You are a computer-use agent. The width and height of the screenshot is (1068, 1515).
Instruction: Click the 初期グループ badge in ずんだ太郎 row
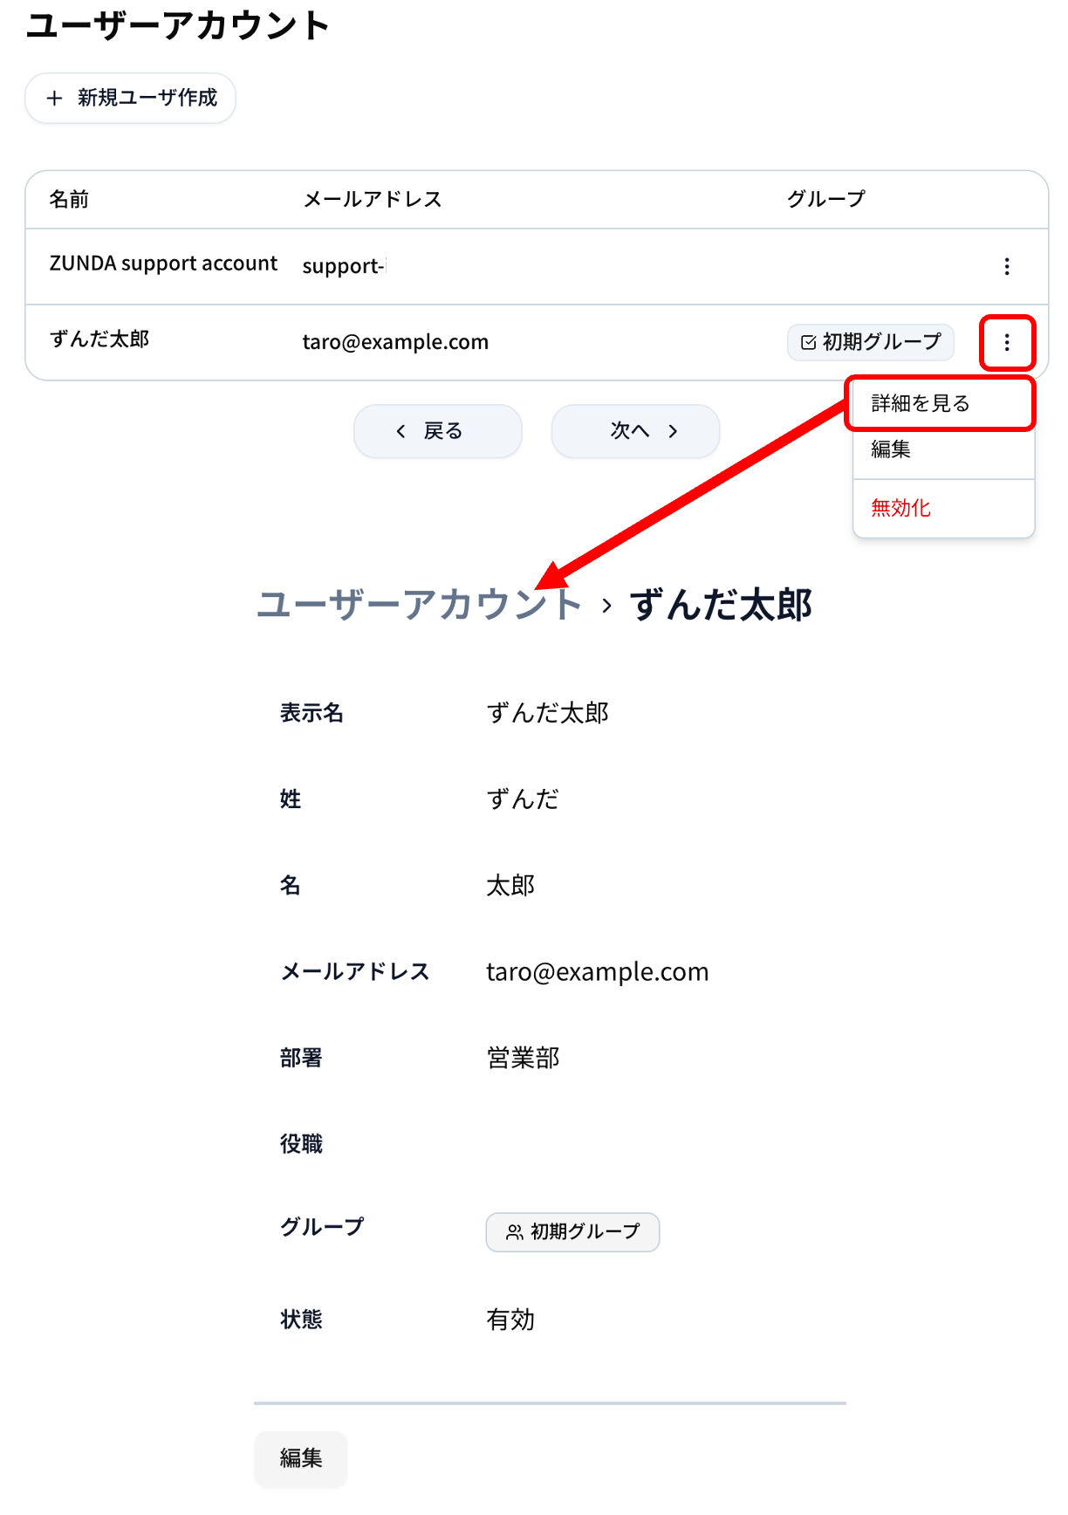[871, 342]
